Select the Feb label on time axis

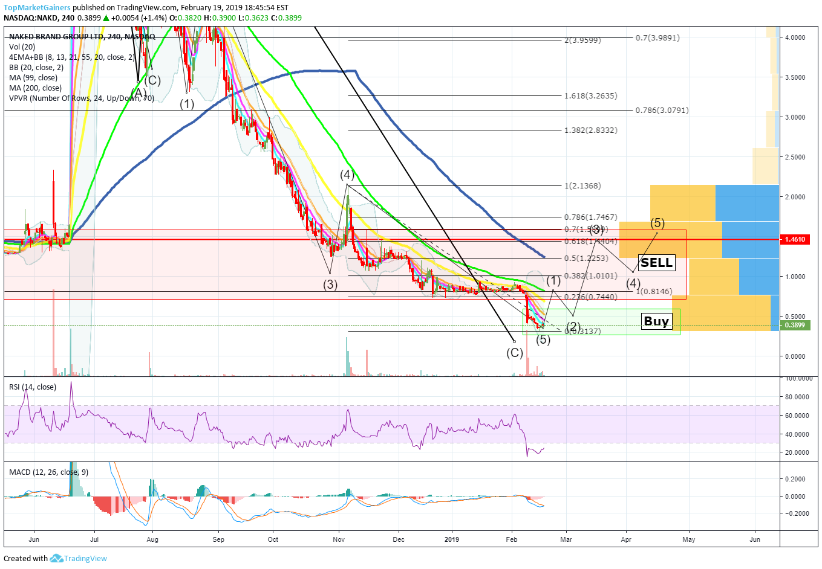[x=512, y=539]
